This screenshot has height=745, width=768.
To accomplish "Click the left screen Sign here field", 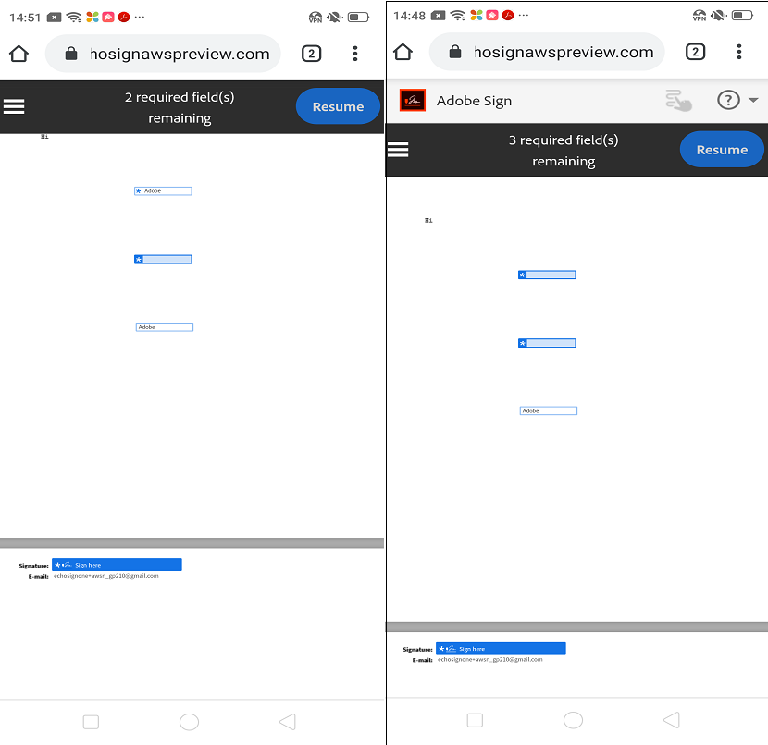I will pyautogui.click(x=117, y=565).
